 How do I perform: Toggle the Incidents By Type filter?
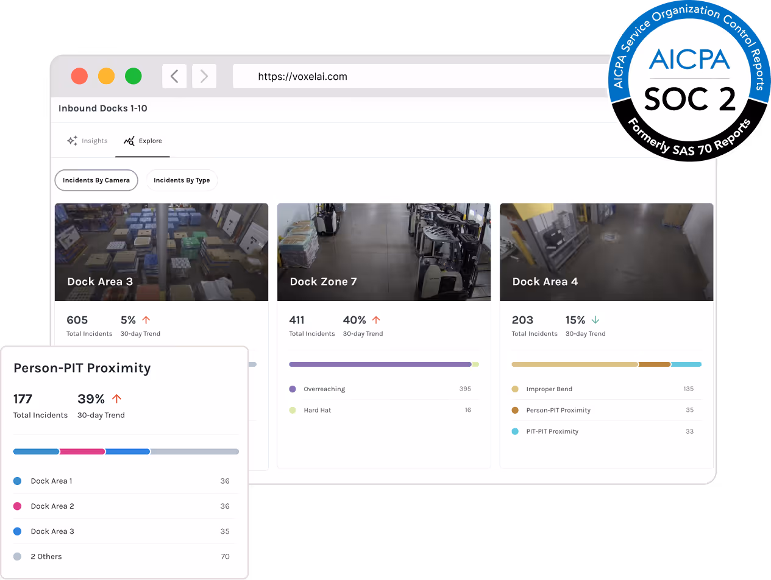(182, 180)
